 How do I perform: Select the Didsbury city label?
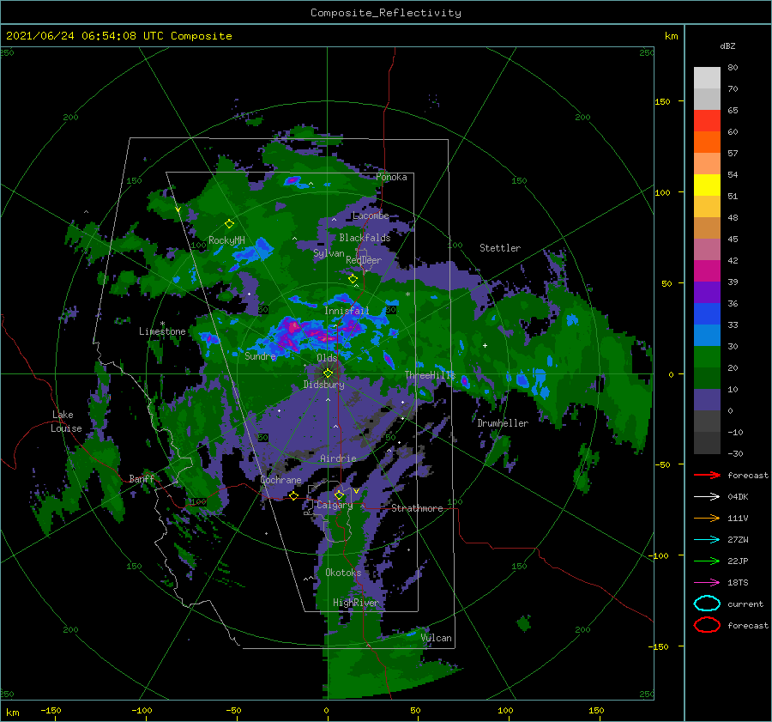coord(323,385)
